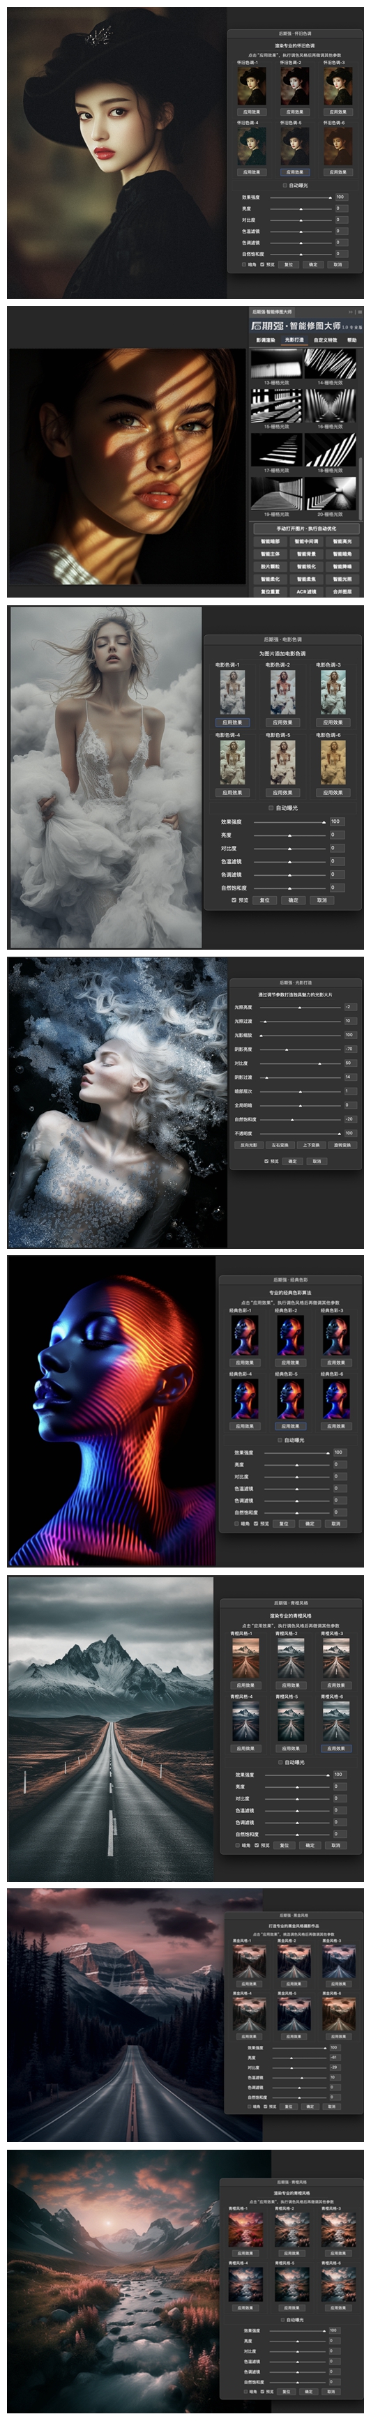Select the 19-栅格光效 corridor light preset
This screenshot has height=2421, width=371.
coord(277,494)
